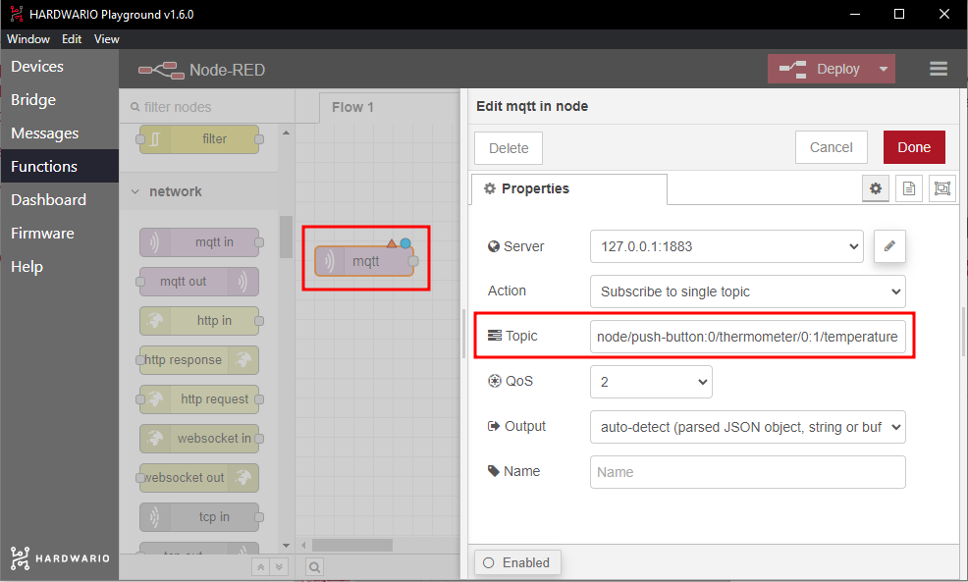Click the Deploy button
968x582 pixels.
click(821, 69)
